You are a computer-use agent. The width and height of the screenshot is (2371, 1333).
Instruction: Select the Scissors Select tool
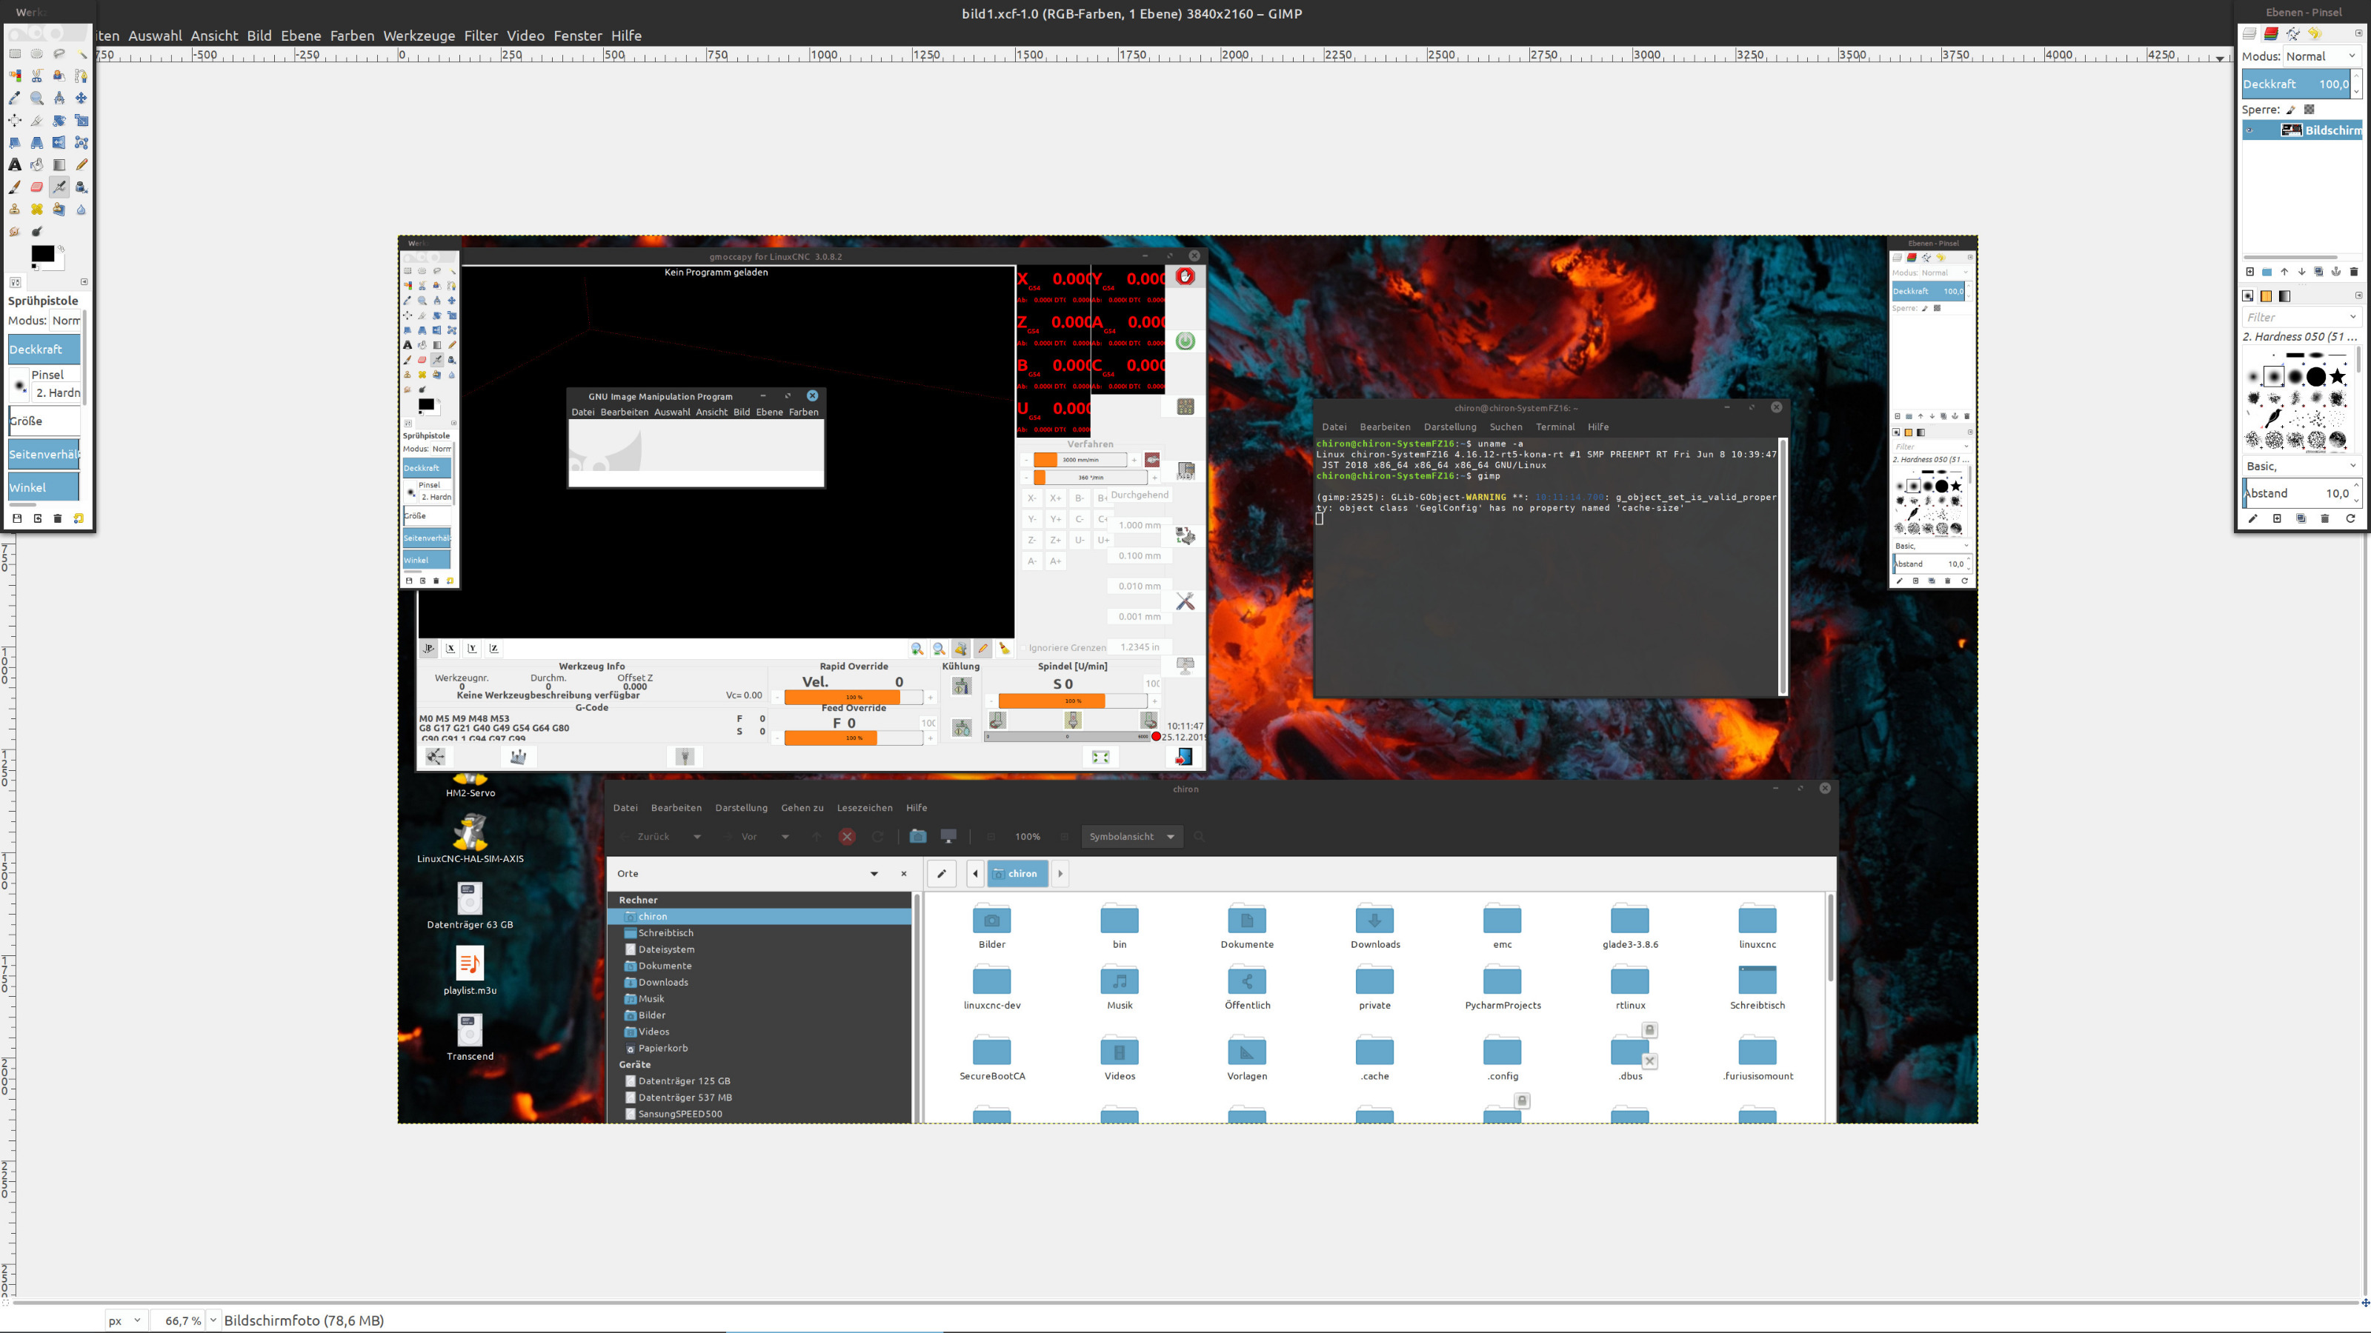[x=37, y=76]
